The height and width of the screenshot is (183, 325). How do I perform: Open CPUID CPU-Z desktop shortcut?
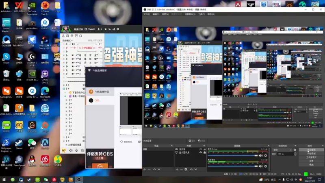45,77
